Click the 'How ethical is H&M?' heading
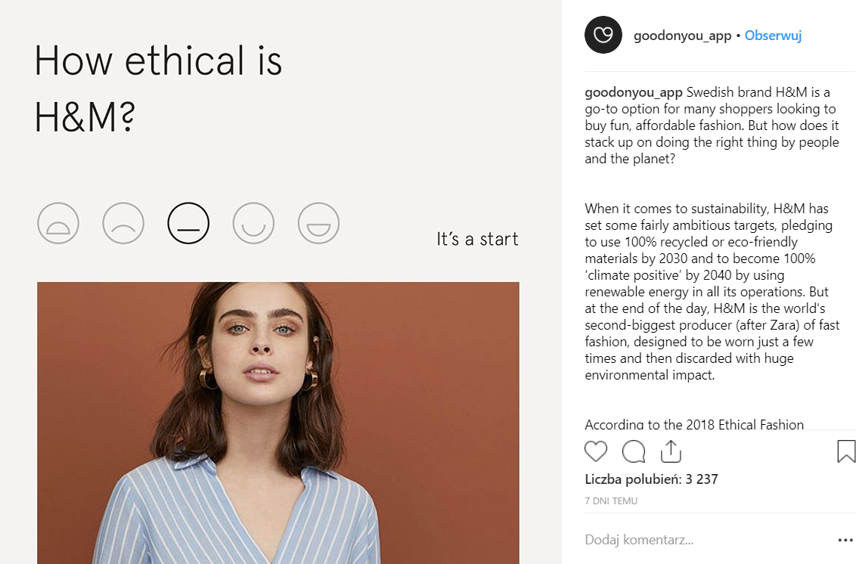The width and height of the screenshot is (859, 564). (x=158, y=89)
